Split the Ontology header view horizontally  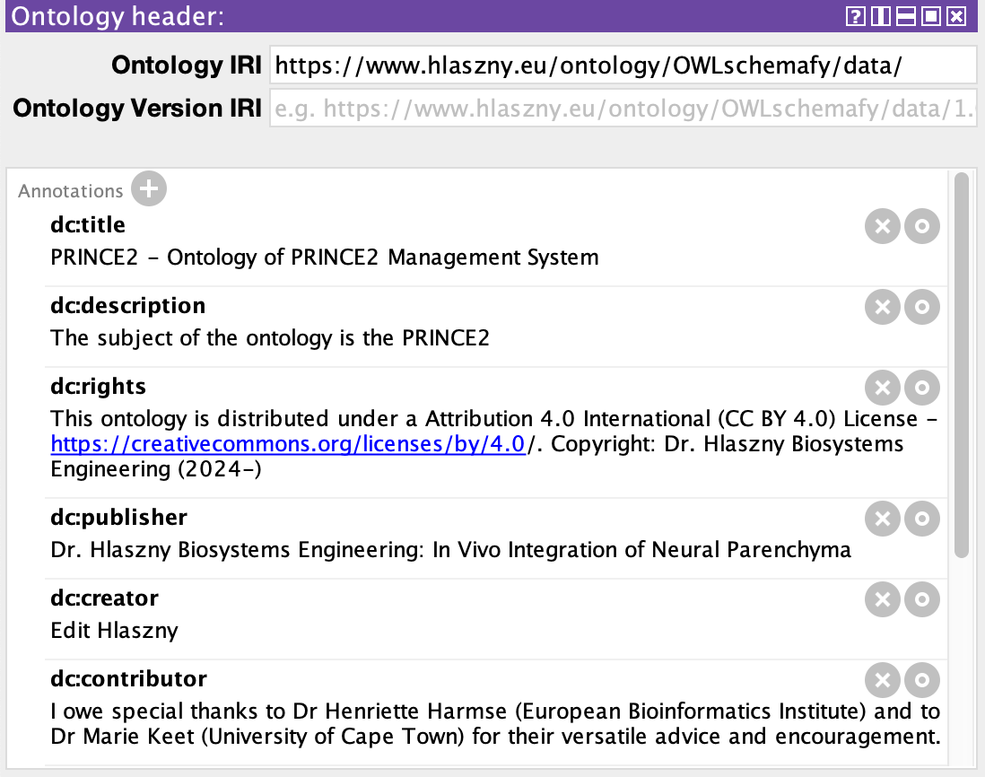click(x=905, y=16)
